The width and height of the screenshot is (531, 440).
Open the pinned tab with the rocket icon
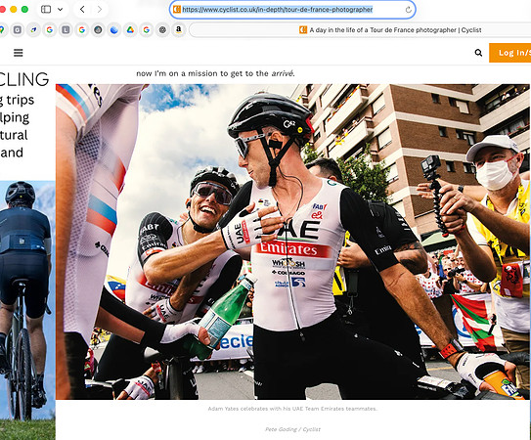point(33,29)
